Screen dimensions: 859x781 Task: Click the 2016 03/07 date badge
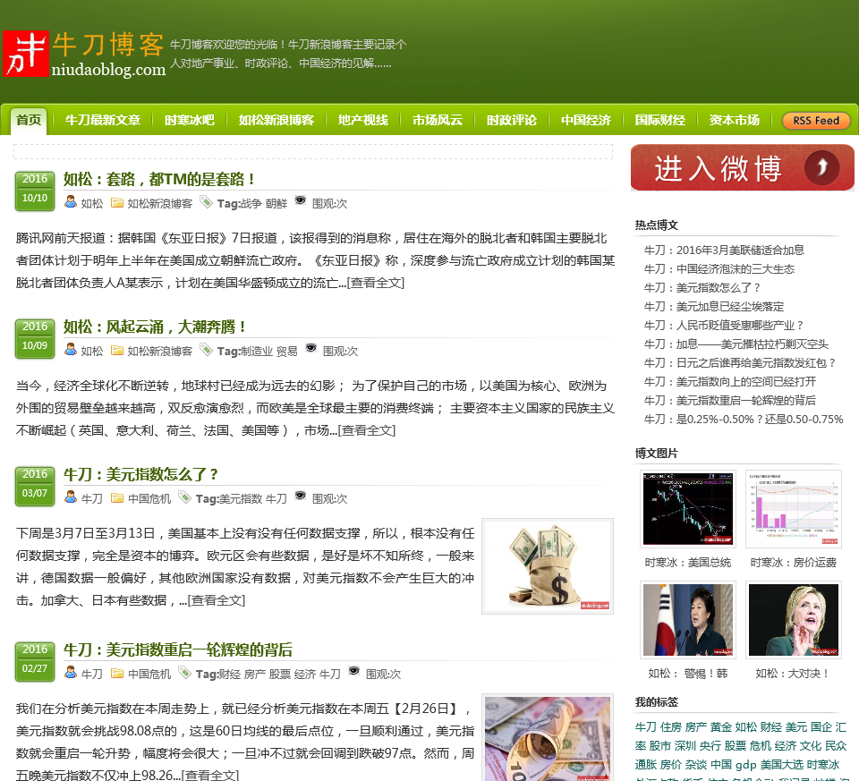point(35,486)
